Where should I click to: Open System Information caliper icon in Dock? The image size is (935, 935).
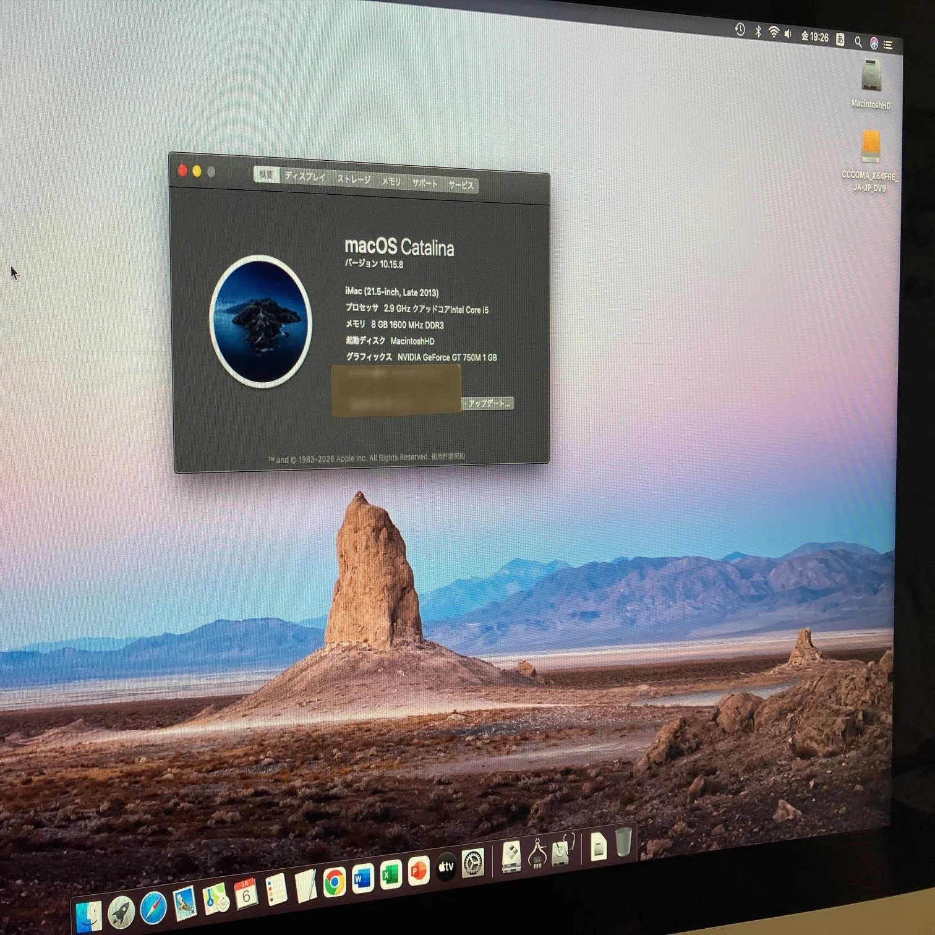pyautogui.click(x=537, y=853)
